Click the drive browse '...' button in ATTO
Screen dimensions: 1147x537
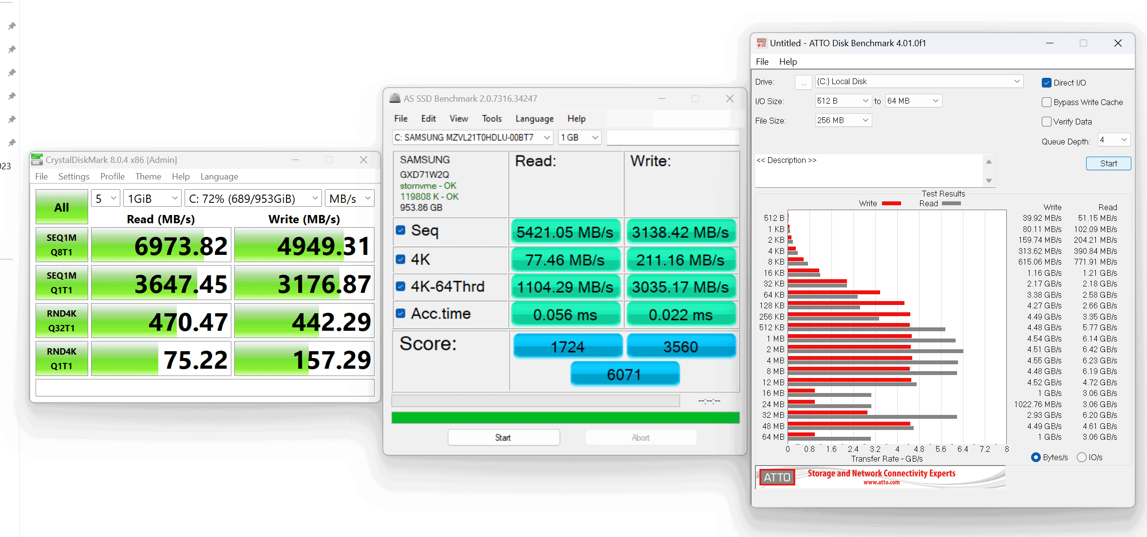[x=804, y=83]
